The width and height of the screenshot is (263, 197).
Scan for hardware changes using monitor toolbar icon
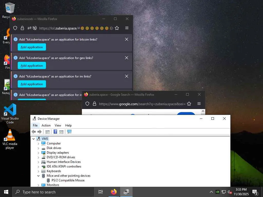coord(69,132)
